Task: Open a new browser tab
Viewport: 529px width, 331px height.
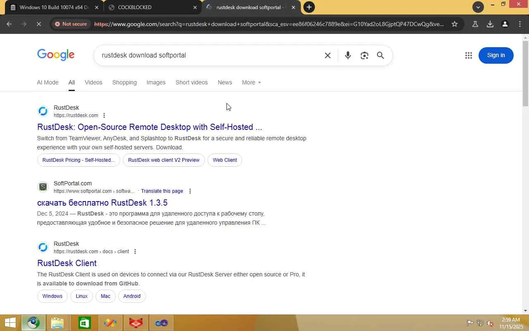Action: [309, 7]
